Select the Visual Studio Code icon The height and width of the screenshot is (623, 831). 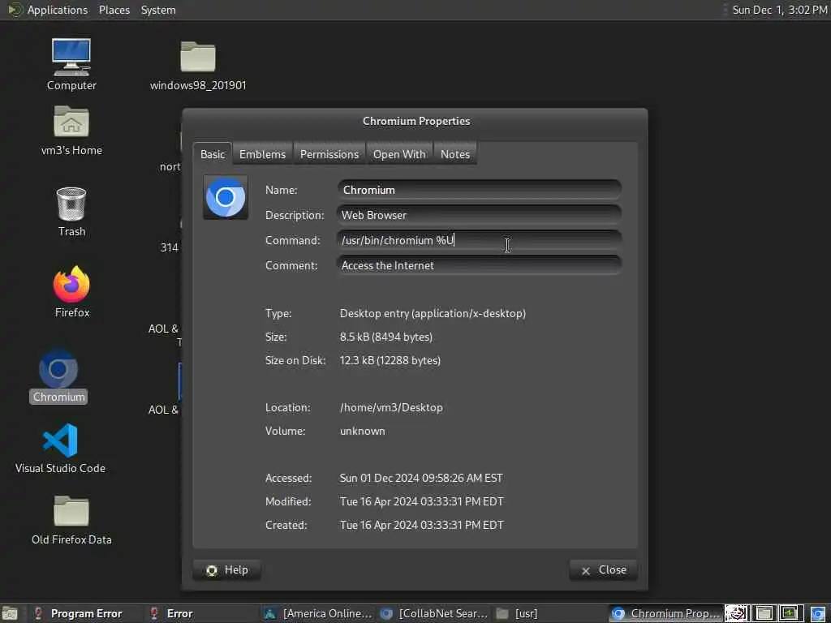click(60, 440)
